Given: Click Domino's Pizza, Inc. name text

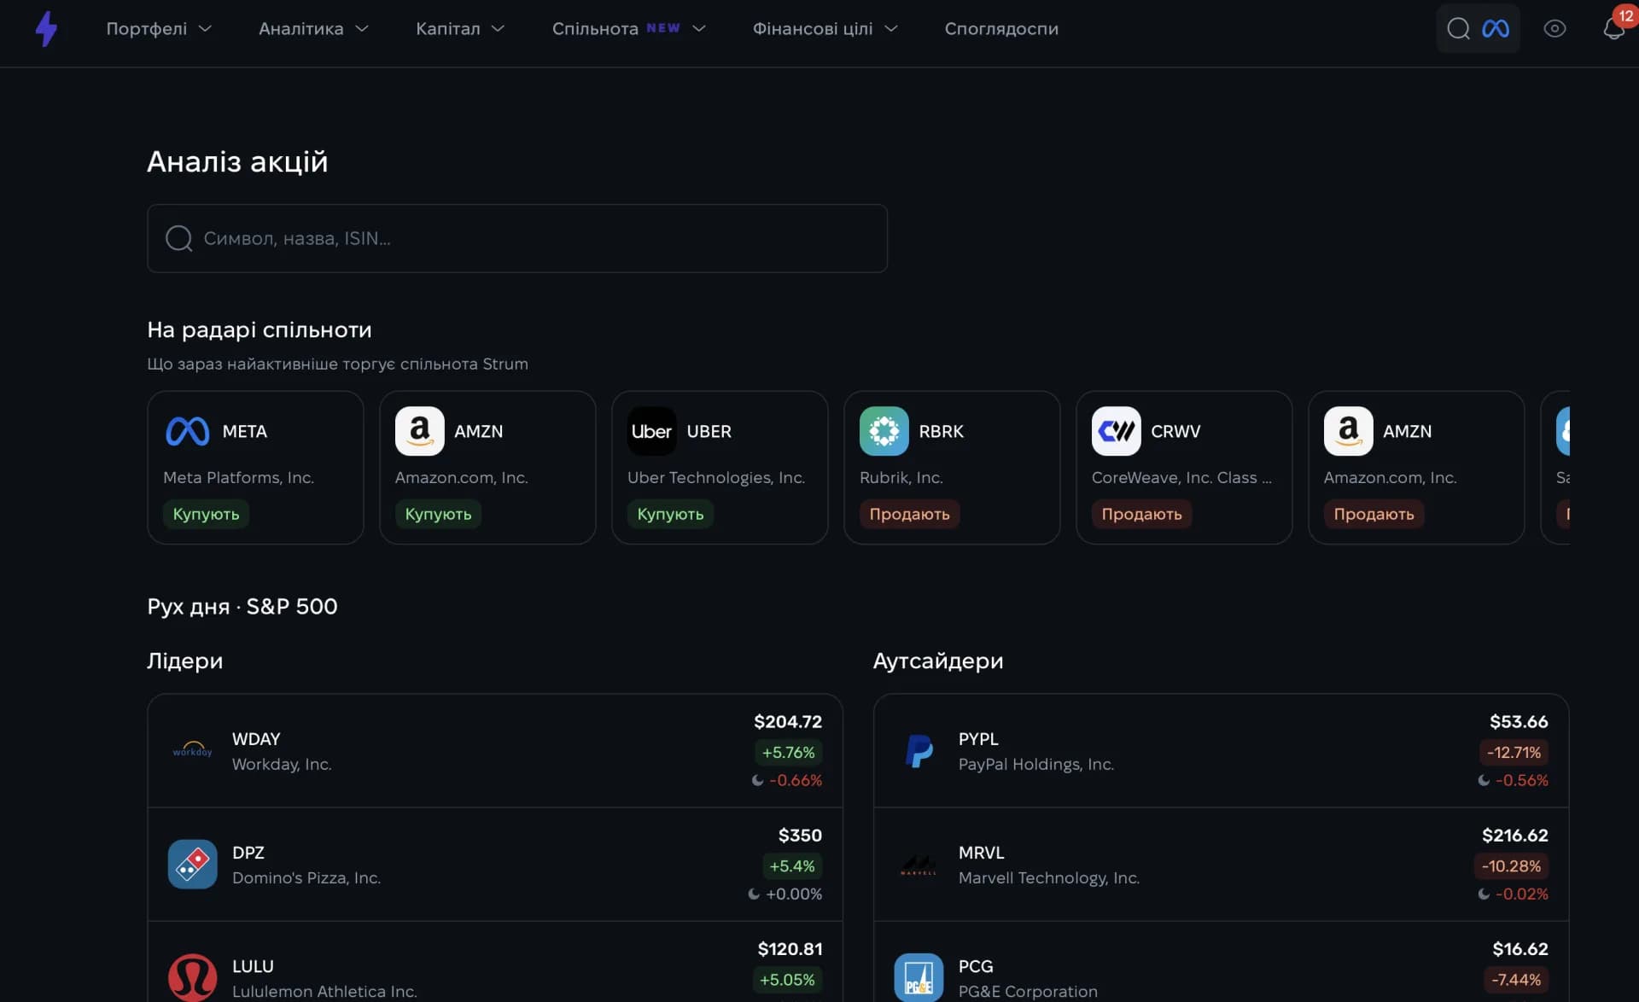Looking at the screenshot, I should click(x=306, y=877).
